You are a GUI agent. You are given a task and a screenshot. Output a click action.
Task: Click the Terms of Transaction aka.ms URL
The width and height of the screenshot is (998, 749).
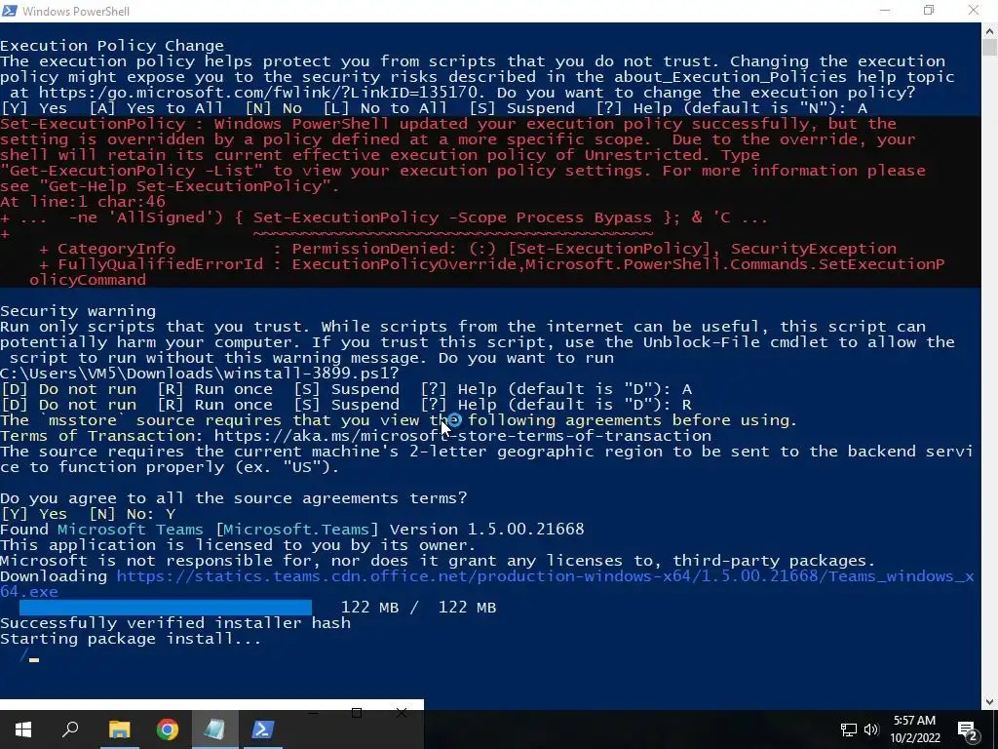point(463,436)
